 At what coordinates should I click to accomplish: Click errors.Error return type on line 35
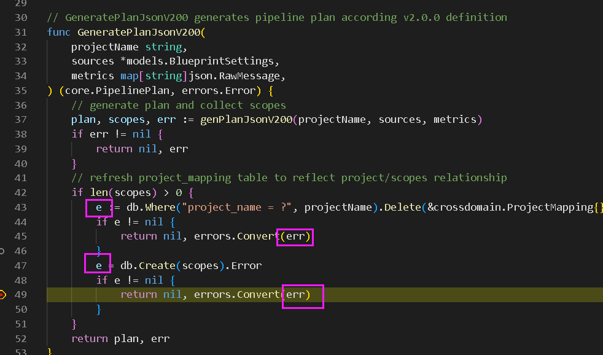(219, 91)
